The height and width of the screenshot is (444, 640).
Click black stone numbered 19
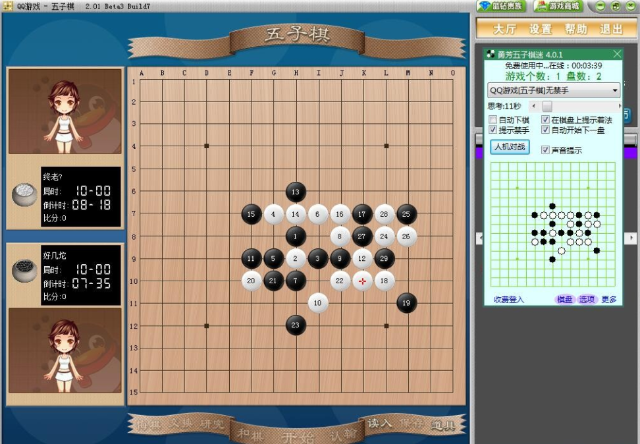pos(406,303)
